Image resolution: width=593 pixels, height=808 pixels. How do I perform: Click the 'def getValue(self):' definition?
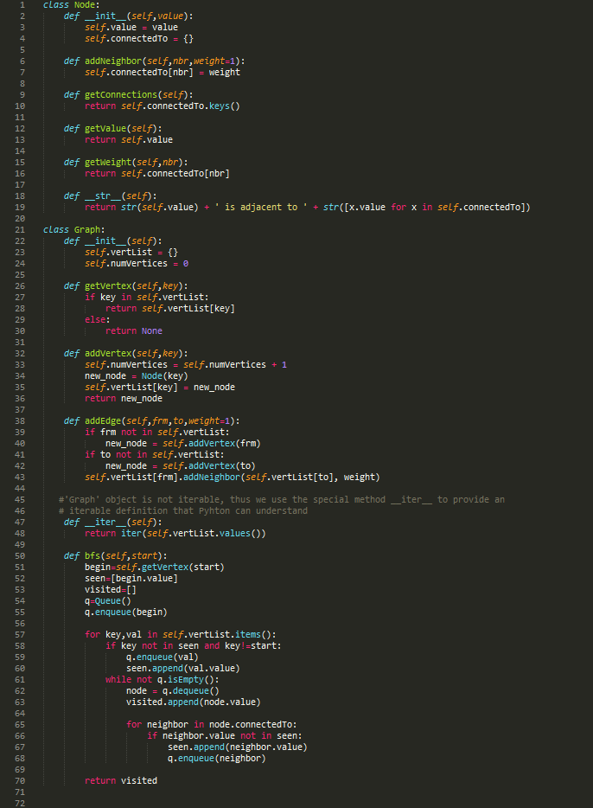click(x=113, y=129)
